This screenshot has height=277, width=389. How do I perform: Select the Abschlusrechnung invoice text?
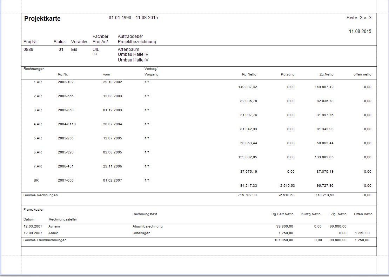[148, 226]
